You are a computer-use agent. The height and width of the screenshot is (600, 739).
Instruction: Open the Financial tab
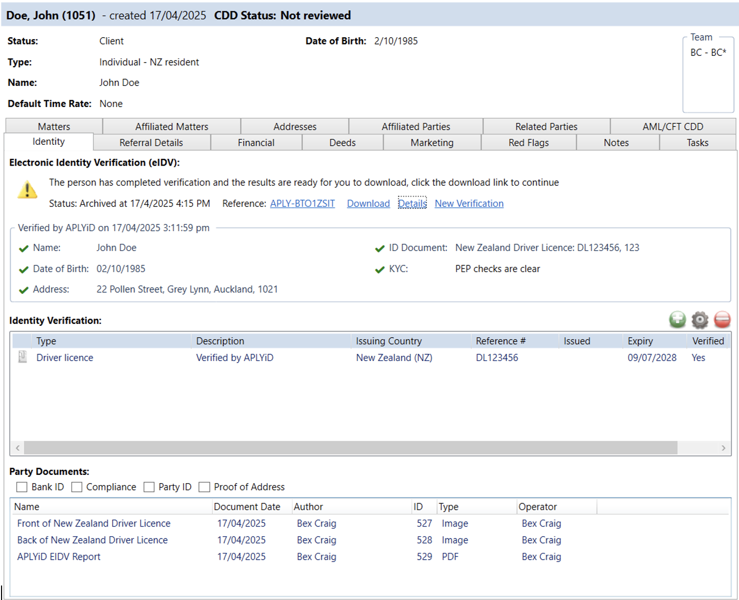tap(256, 142)
